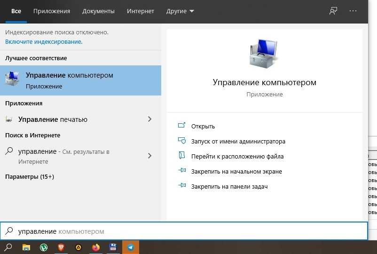Select the Интернет search tab
This screenshot has height=254, width=377.
(140, 11)
